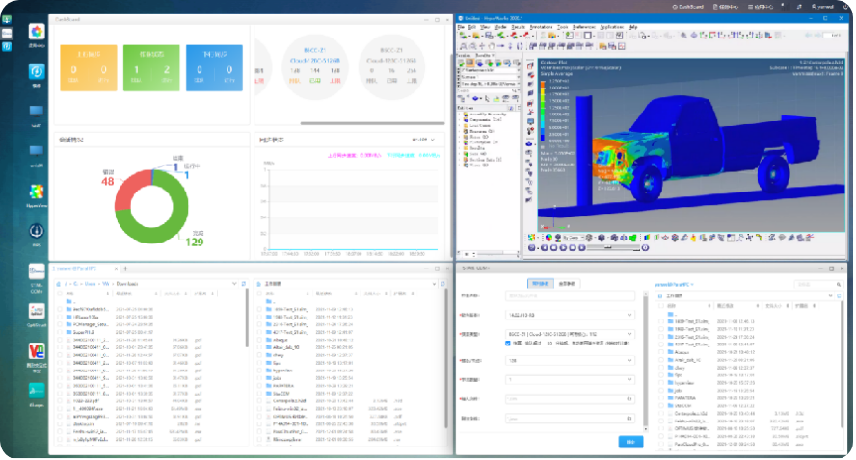Expand the Components tree node in browser
856x460 pixels.
coord(461,117)
